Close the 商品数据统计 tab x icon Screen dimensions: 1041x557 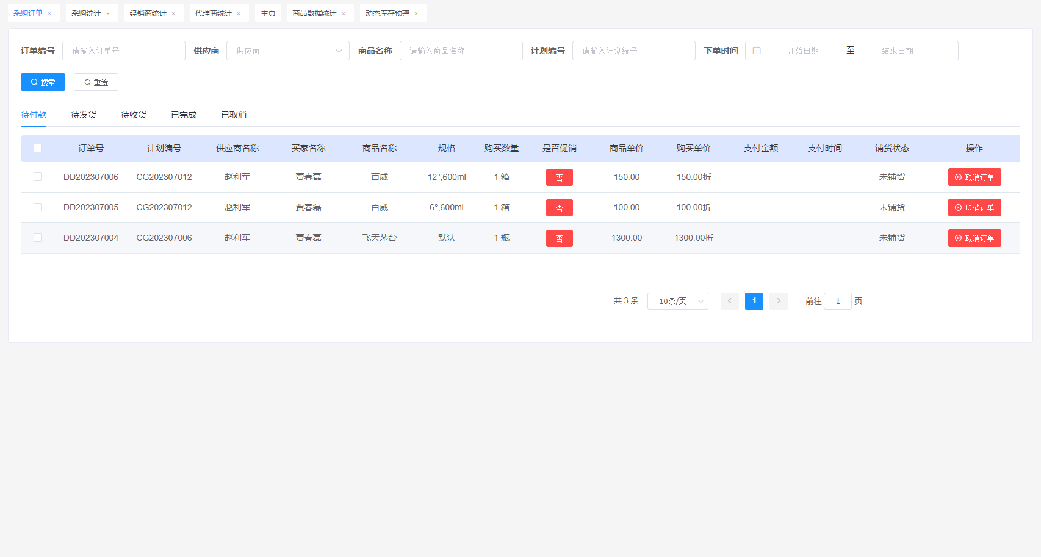click(344, 13)
